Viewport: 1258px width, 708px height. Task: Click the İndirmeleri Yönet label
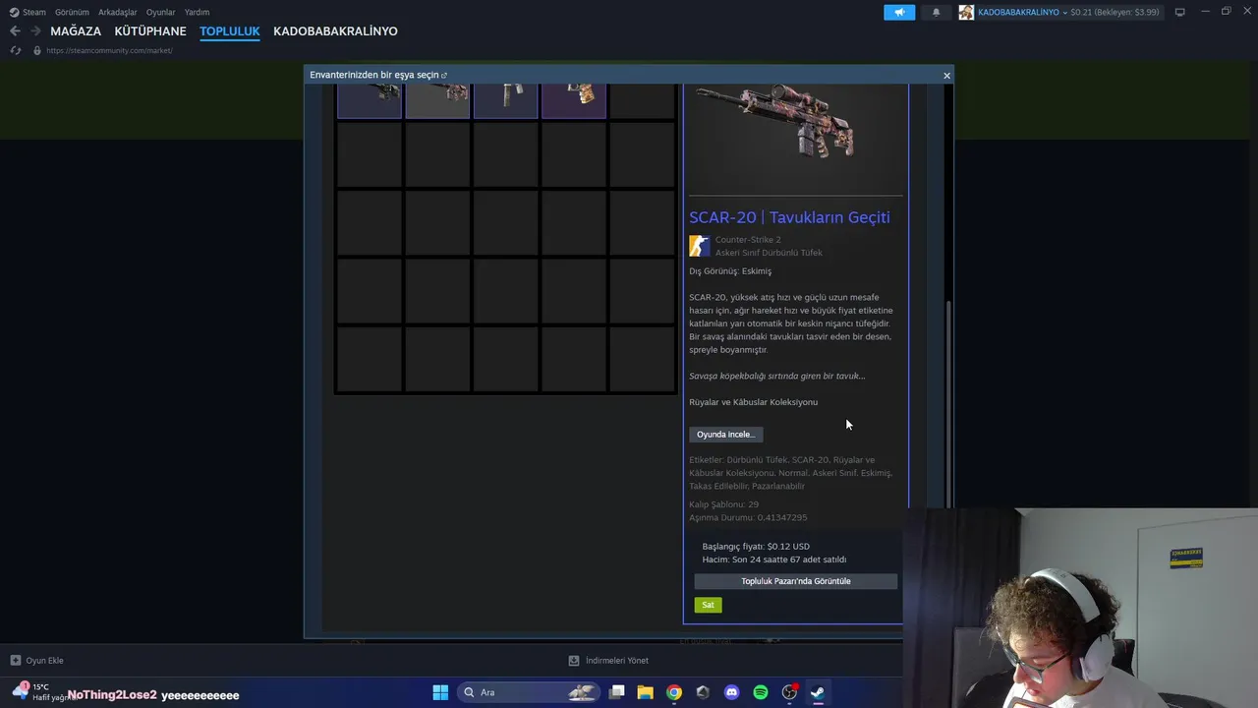(x=617, y=661)
